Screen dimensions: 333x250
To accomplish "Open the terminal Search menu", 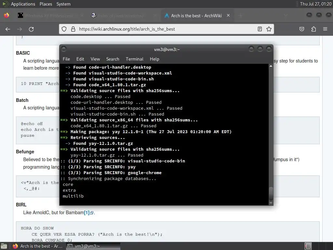I will (113, 59).
